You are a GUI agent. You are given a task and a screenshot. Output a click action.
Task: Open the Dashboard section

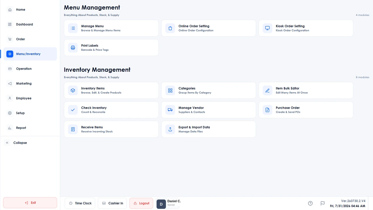pyautogui.click(x=30, y=24)
